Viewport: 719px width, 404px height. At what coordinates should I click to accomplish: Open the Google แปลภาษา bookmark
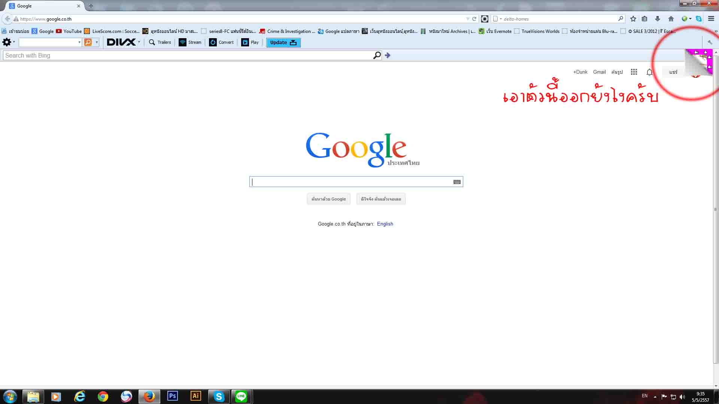pyautogui.click(x=339, y=31)
